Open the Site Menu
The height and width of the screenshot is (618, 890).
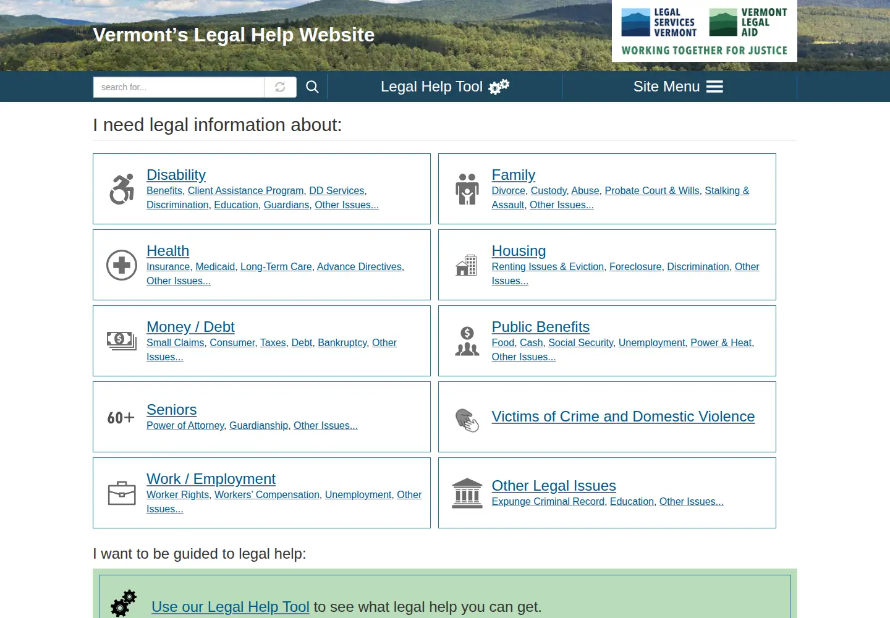tap(679, 87)
